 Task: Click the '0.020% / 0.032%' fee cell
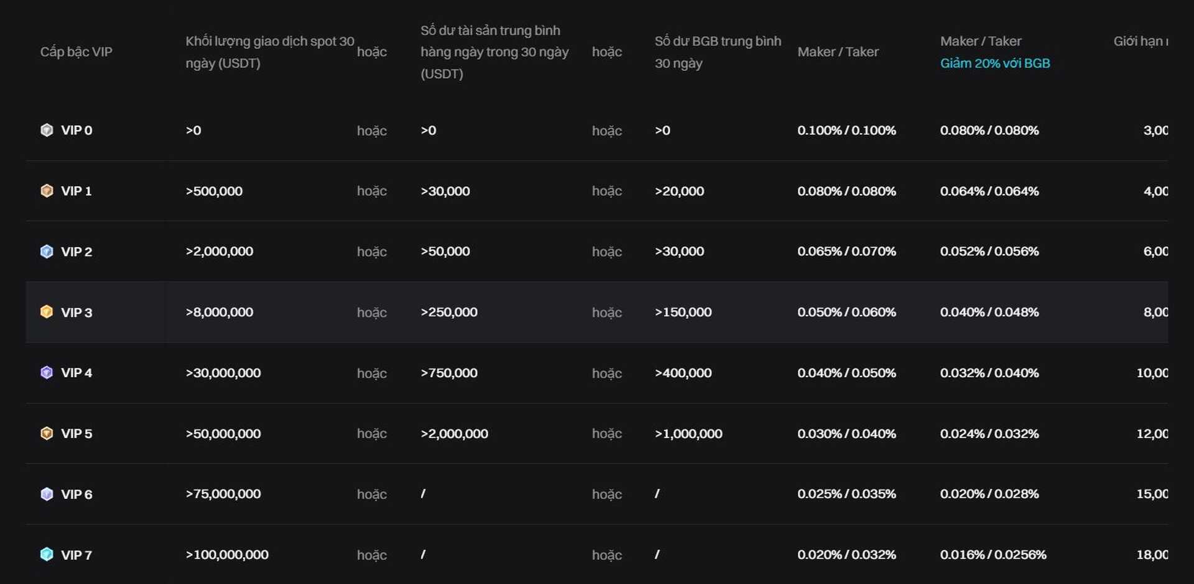click(847, 555)
